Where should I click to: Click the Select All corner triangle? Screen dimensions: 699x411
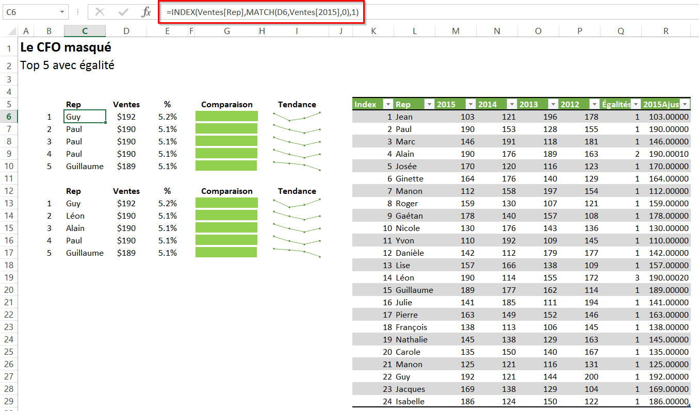[10, 31]
